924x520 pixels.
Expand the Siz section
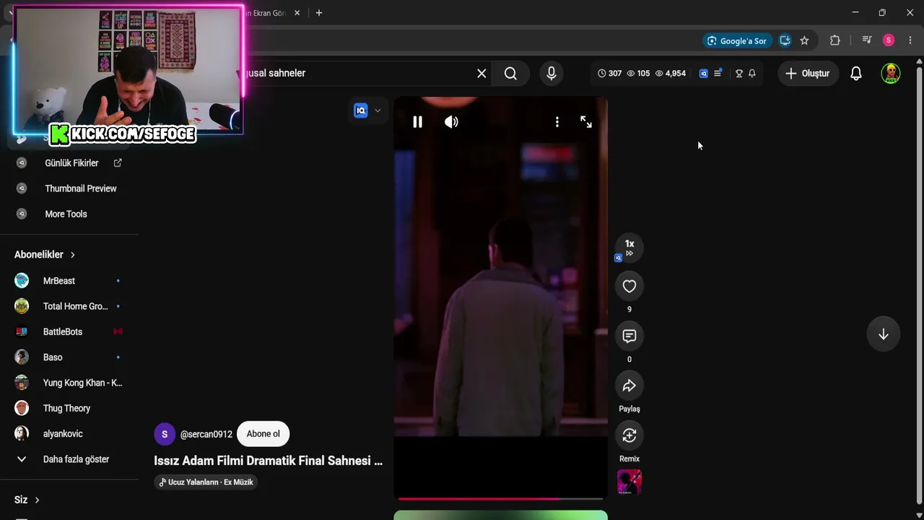pyautogui.click(x=27, y=500)
